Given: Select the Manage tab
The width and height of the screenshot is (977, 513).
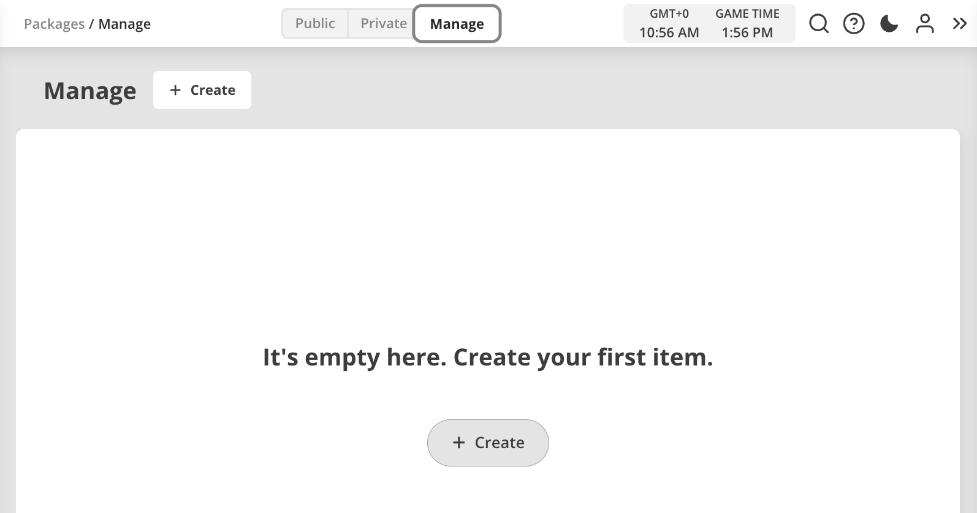Looking at the screenshot, I should point(457,24).
